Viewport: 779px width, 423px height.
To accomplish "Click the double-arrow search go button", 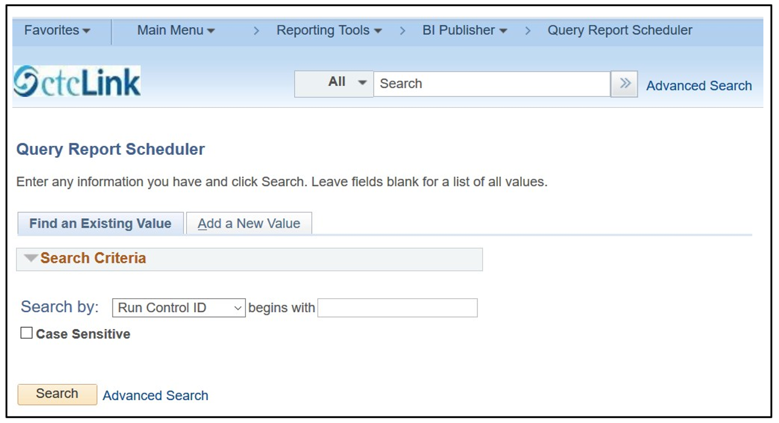I will tap(624, 84).
